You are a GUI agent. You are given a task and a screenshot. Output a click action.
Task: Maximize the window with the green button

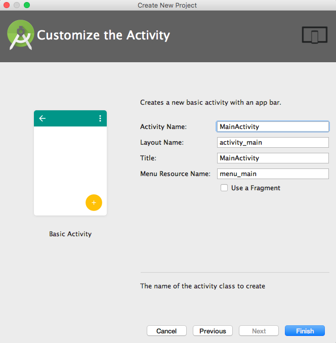tap(27, 5)
